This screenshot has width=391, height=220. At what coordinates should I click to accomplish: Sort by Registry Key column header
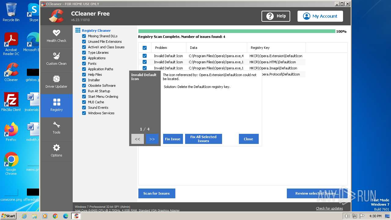point(276,48)
